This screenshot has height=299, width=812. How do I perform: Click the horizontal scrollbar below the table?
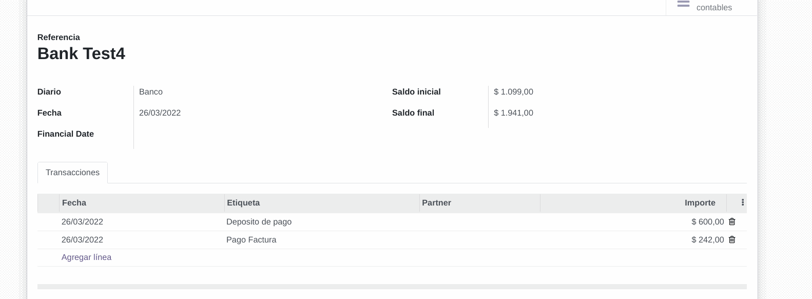coord(392,287)
